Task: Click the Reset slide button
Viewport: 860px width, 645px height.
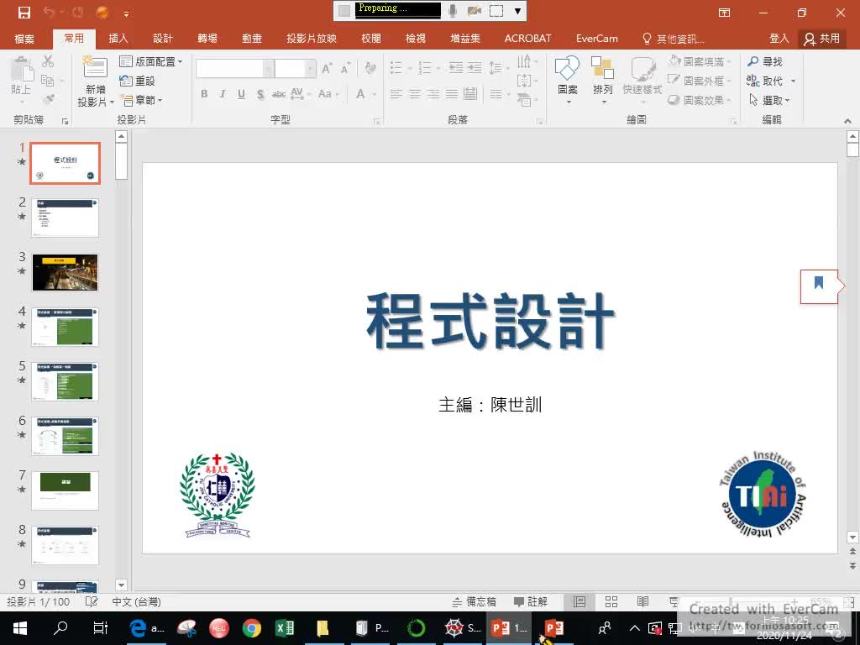Action: [138, 81]
